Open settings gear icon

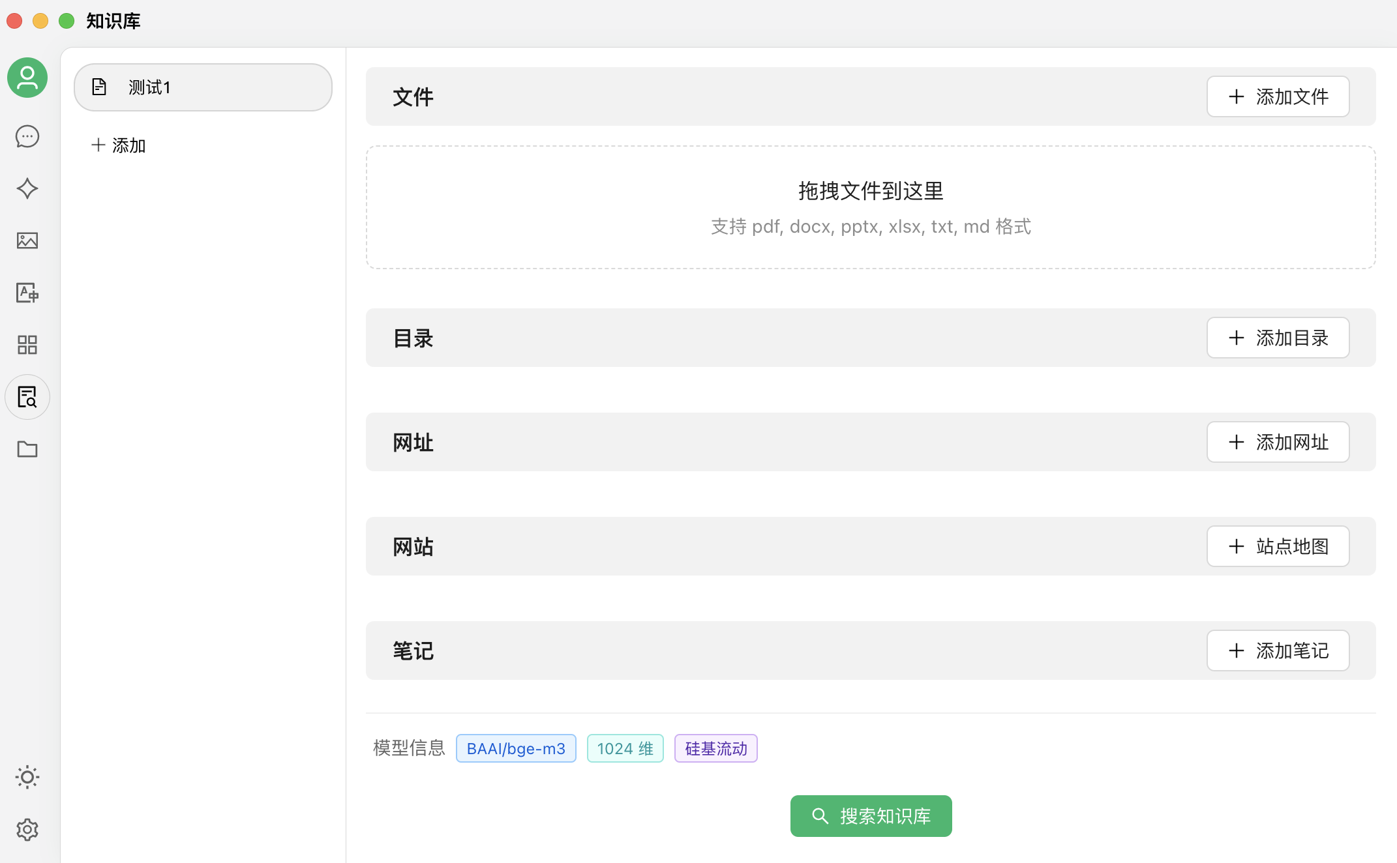27,830
